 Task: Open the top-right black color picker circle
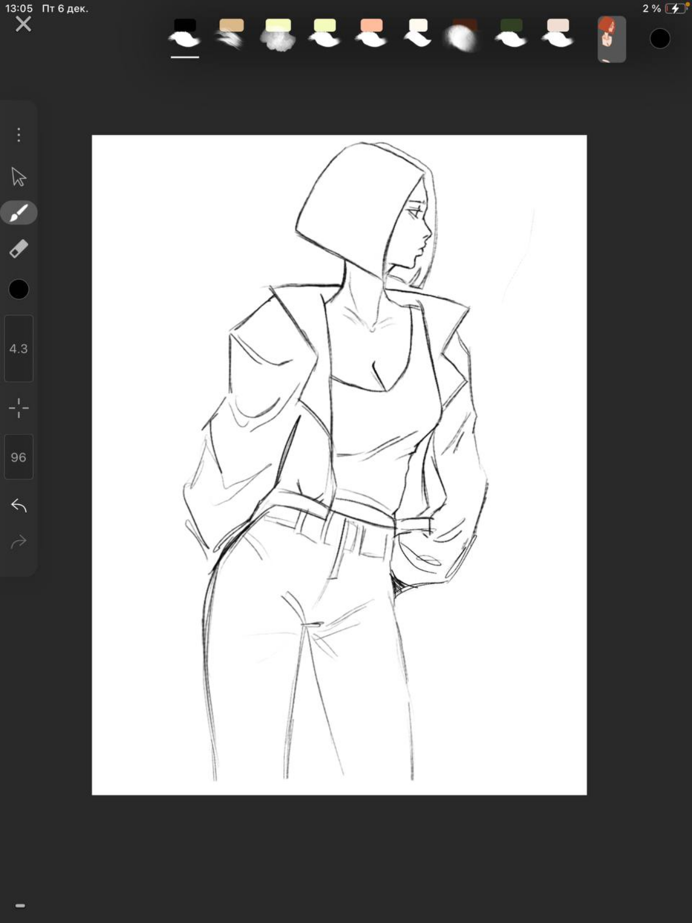coord(660,39)
